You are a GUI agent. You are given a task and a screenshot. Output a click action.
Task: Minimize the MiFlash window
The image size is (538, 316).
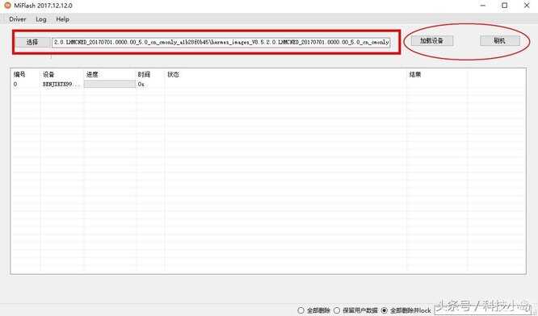[x=483, y=6]
